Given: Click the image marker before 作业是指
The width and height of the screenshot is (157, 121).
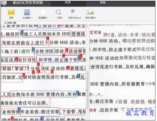Looking at the screenshot, I should pyautogui.click(x=19, y=109).
